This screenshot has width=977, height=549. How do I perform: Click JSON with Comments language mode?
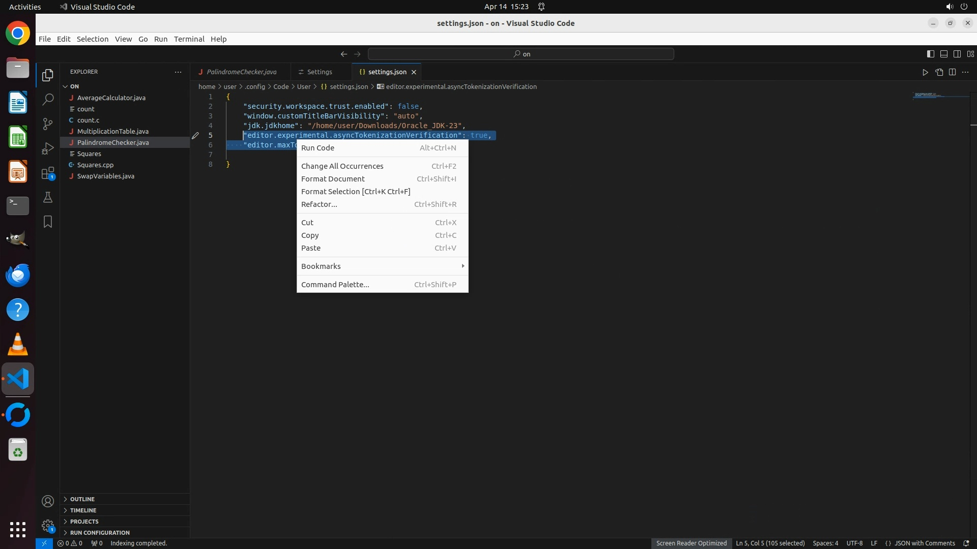(924, 543)
